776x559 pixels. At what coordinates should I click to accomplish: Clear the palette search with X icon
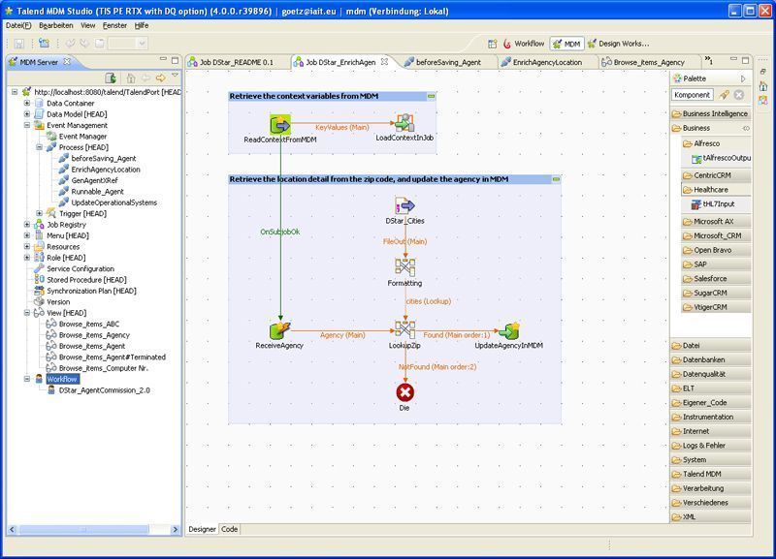pyautogui.click(x=739, y=94)
